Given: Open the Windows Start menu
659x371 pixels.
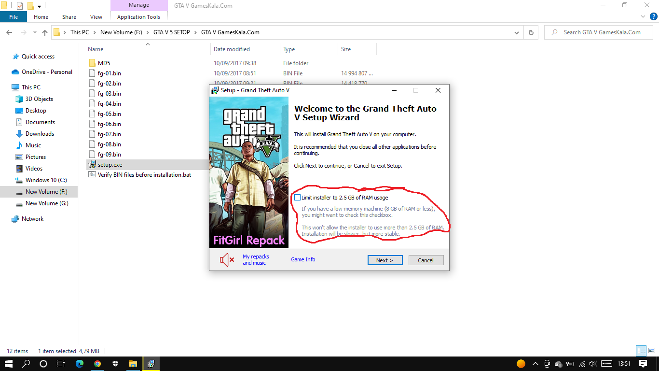Looking at the screenshot, I should (x=9, y=363).
